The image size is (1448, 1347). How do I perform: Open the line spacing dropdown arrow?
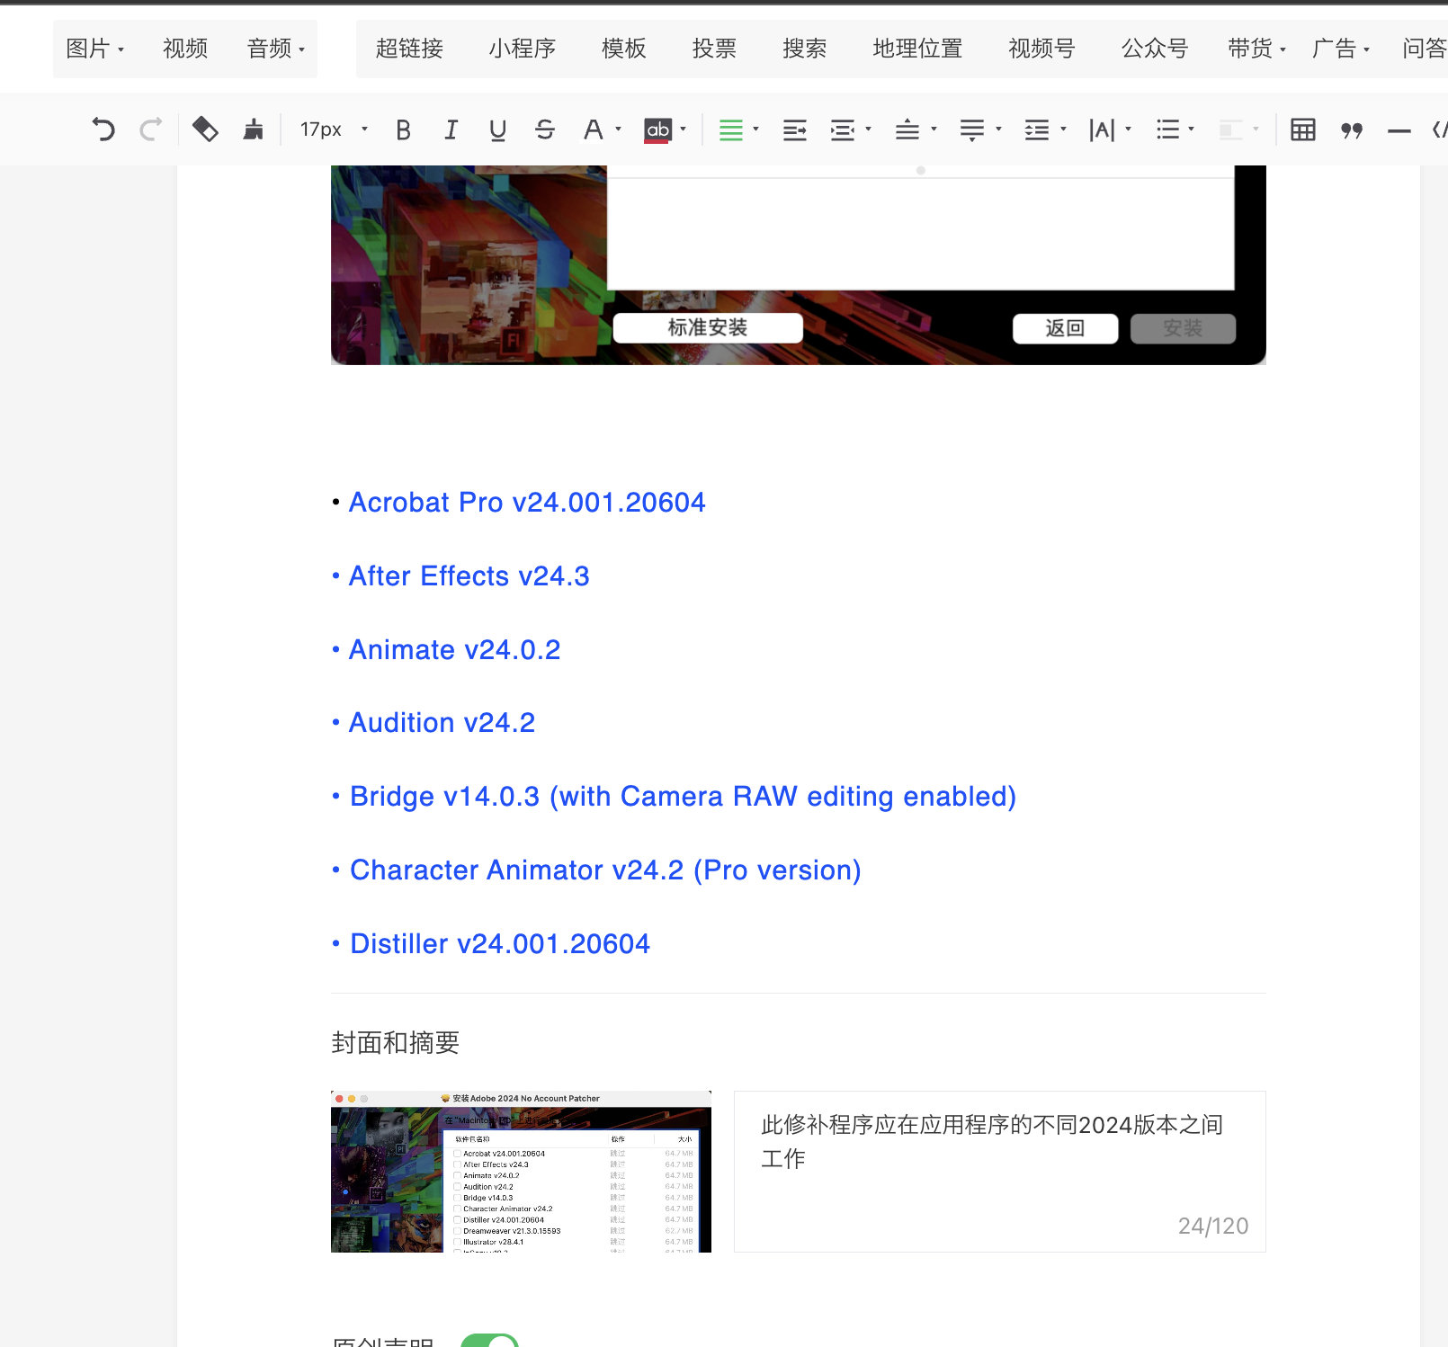click(x=1063, y=130)
